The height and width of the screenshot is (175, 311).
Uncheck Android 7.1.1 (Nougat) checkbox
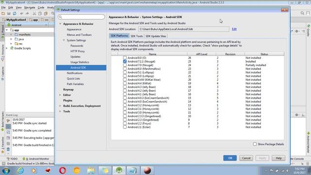(x=125, y=61)
